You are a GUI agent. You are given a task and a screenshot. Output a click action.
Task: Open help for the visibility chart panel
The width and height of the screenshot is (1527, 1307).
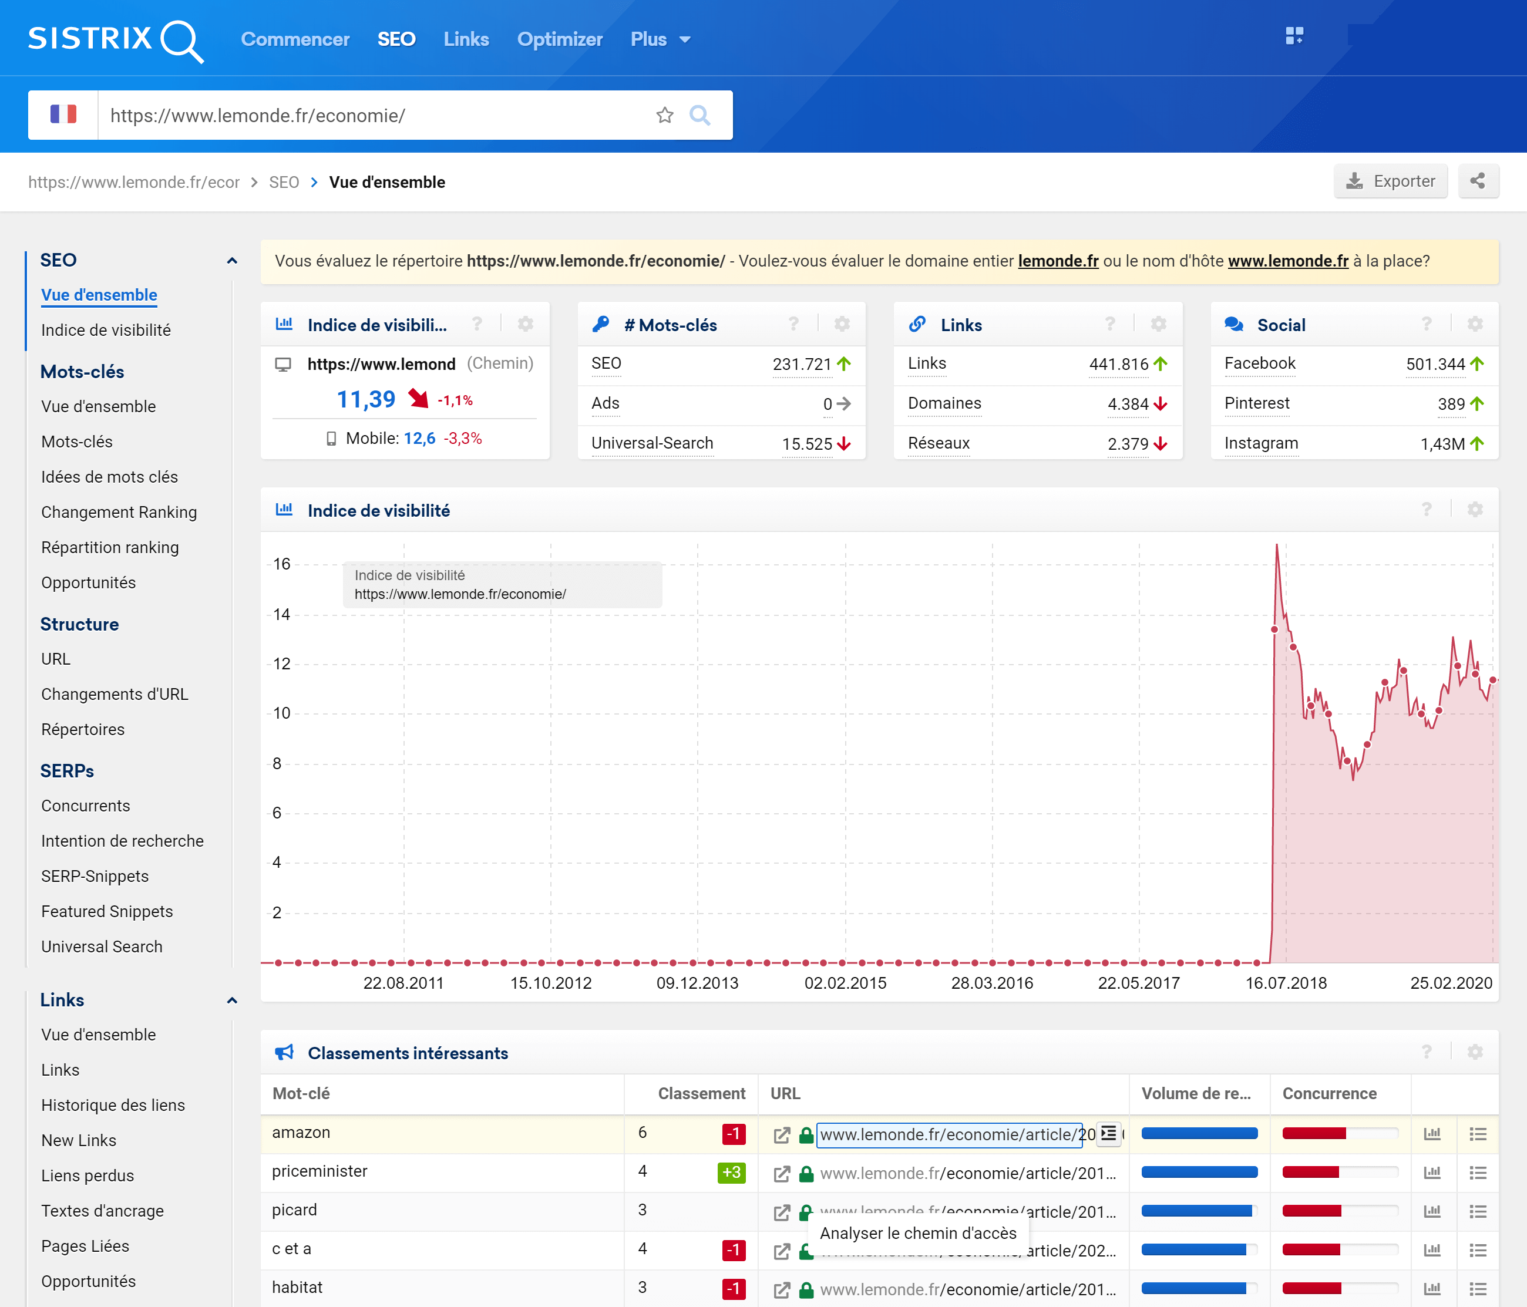click(1427, 510)
